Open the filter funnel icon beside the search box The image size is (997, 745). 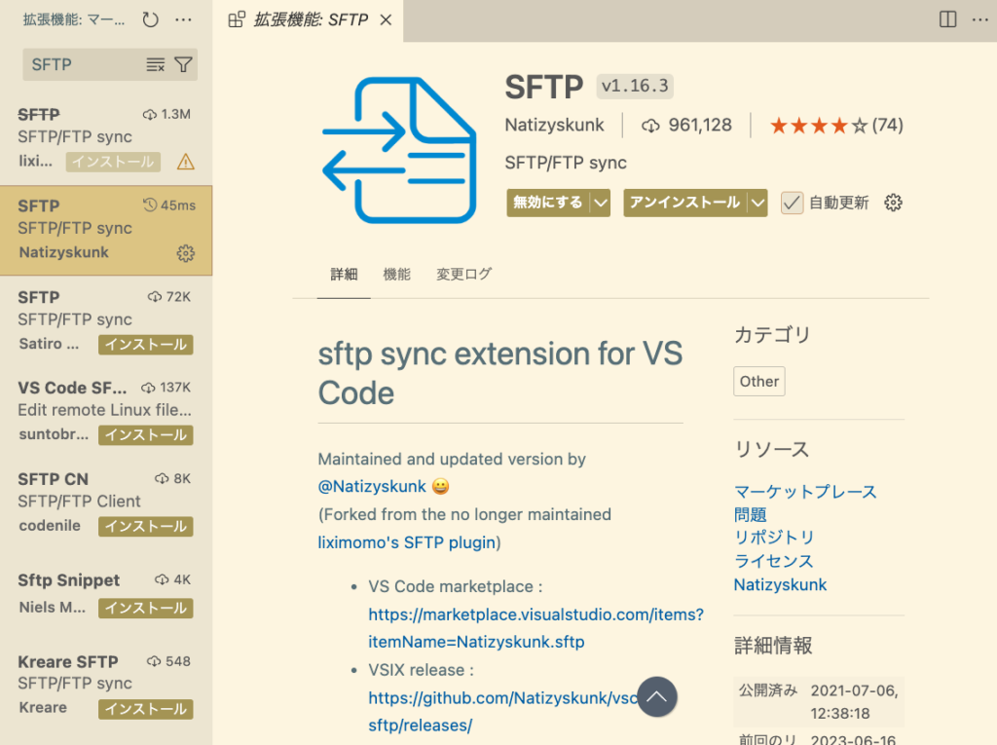click(181, 63)
